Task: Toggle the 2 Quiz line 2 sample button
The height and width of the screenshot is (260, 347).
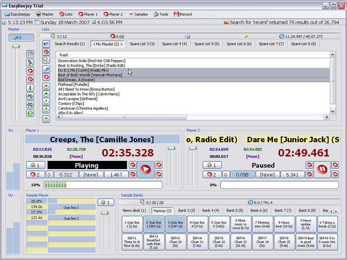Action: tap(154, 224)
